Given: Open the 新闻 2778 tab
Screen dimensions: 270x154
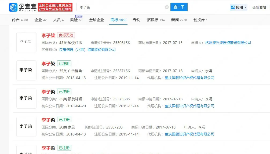Looking at the screenshot, I should [x=179, y=20].
